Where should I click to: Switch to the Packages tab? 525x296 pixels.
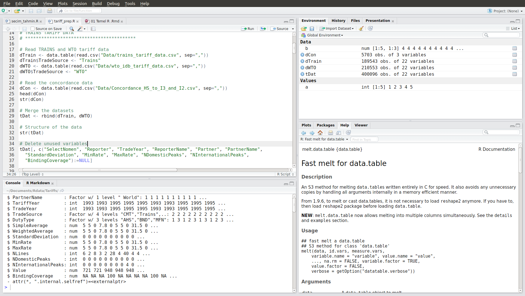click(x=325, y=125)
